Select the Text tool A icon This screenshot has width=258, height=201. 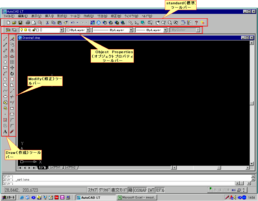[5, 131]
